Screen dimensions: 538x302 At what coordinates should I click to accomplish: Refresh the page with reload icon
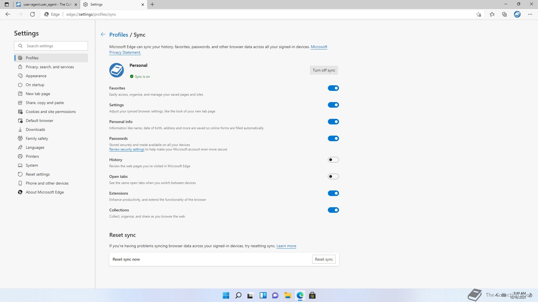(33, 14)
